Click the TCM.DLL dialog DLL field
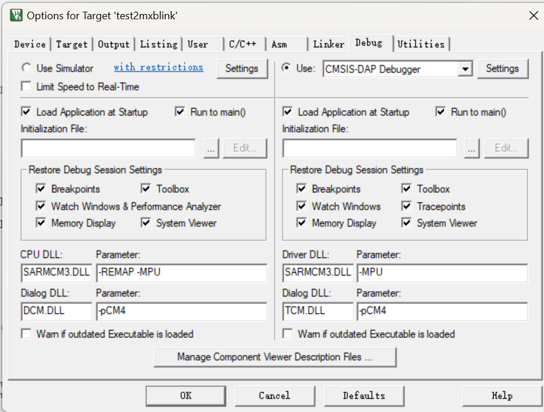Screen dimensions: 544x412 click(x=318, y=311)
